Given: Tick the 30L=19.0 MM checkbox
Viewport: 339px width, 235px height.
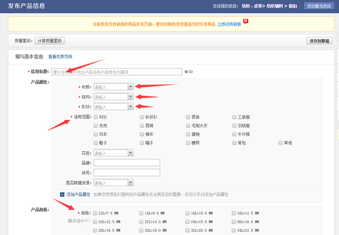Looking at the screenshot, I should [x=141, y=230].
